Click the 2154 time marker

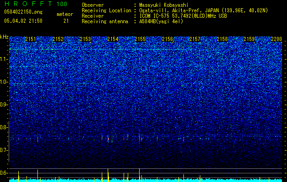pyautogui.click(x=113, y=39)
